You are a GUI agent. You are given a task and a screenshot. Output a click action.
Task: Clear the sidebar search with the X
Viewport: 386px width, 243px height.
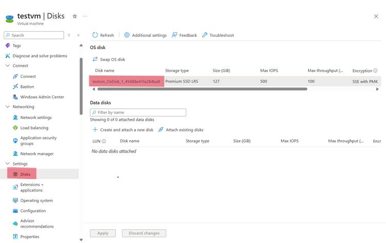[69, 35]
